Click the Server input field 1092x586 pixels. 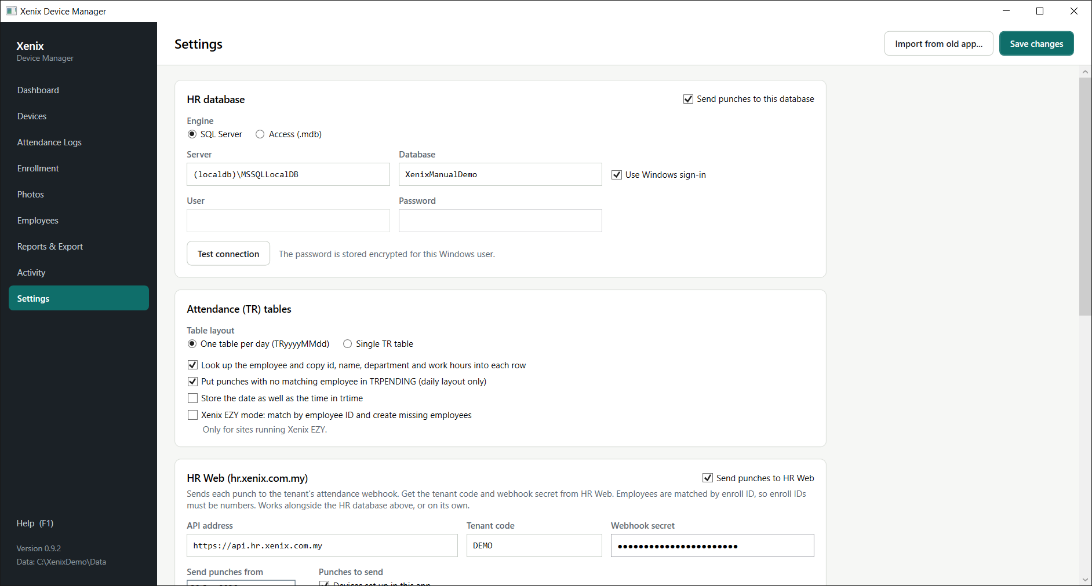point(288,174)
